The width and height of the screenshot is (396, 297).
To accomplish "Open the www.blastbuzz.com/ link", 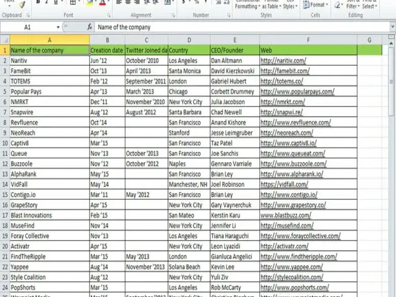I will tap(286, 215).
